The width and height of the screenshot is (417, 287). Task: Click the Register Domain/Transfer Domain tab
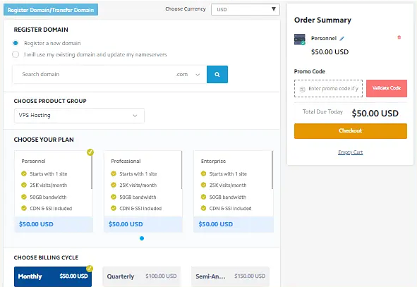coord(51,10)
